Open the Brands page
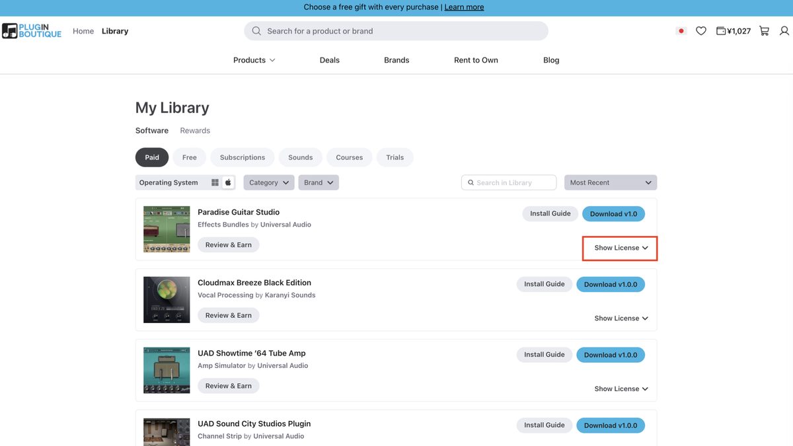 [x=397, y=60]
